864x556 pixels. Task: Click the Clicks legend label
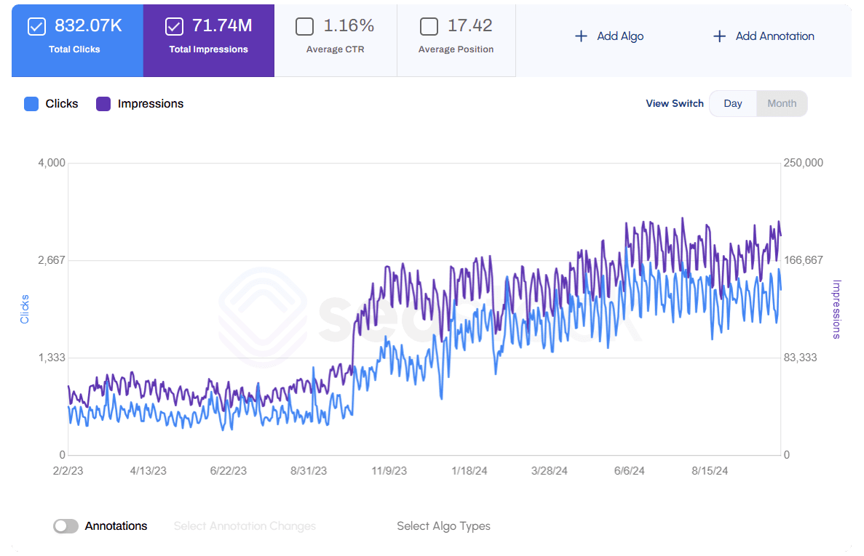(62, 104)
